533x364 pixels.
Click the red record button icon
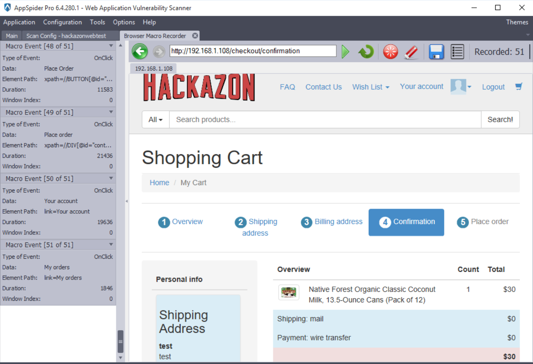tap(390, 51)
